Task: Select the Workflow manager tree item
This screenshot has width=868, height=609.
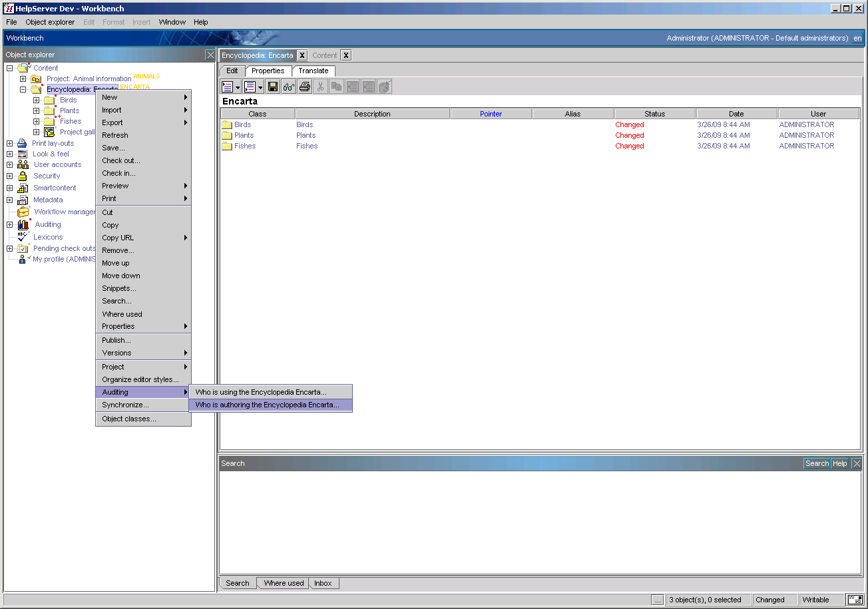Action: (65, 212)
